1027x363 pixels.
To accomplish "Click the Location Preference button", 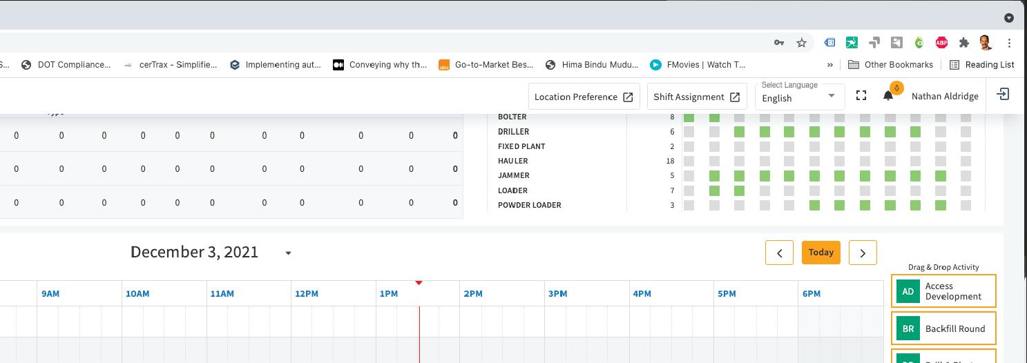I will [x=584, y=97].
